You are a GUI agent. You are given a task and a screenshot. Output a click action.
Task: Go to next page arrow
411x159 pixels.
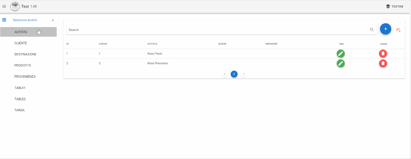pos(244,74)
